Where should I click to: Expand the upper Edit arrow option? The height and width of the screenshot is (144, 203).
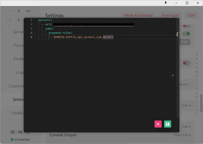[186, 105]
